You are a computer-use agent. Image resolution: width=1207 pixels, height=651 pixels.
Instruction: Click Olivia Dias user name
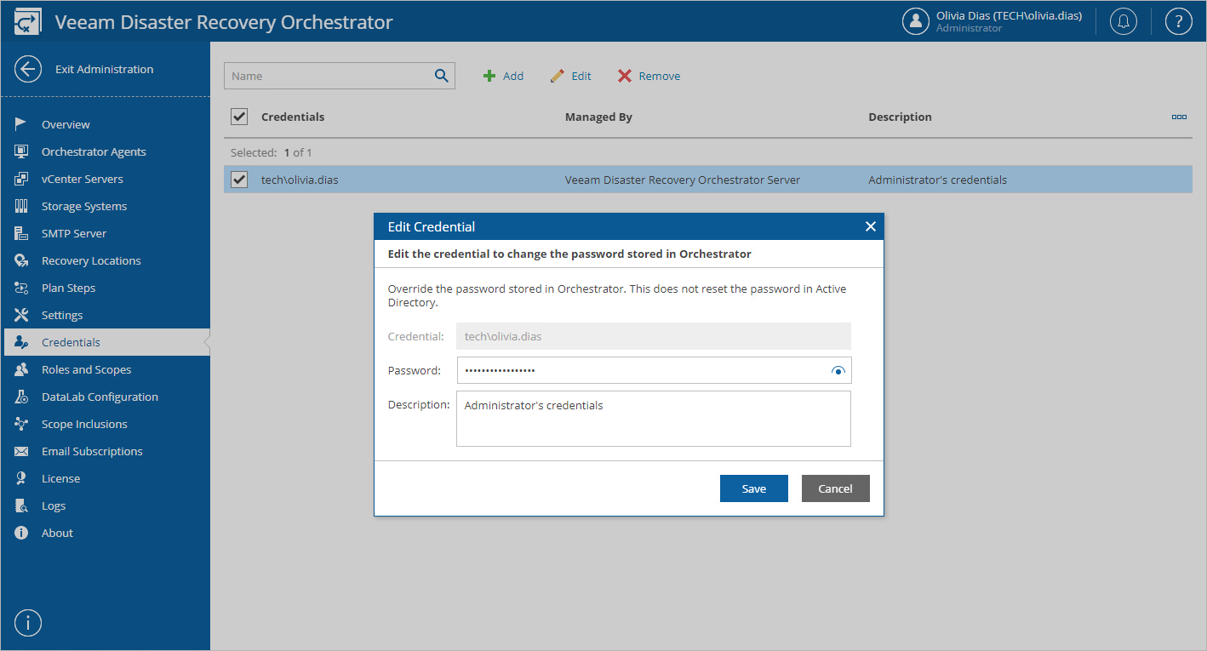(x=1009, y=15)
